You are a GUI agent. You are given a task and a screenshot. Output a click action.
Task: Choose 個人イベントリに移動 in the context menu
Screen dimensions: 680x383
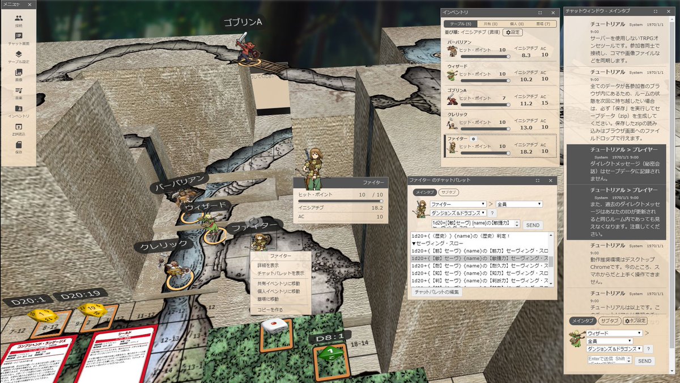tap(278, 291)
